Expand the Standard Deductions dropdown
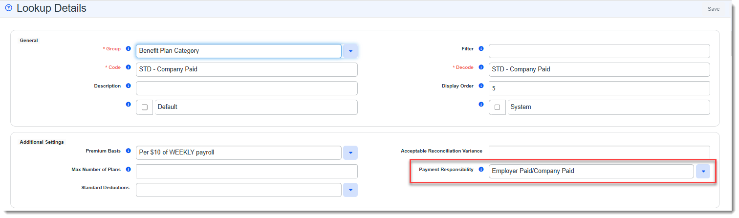 tap(350, 190)
